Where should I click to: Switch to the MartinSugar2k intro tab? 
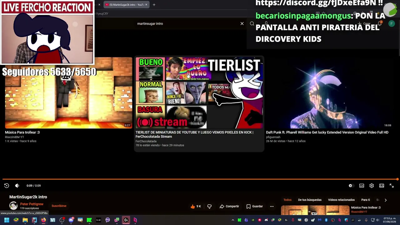click(126, 5)
